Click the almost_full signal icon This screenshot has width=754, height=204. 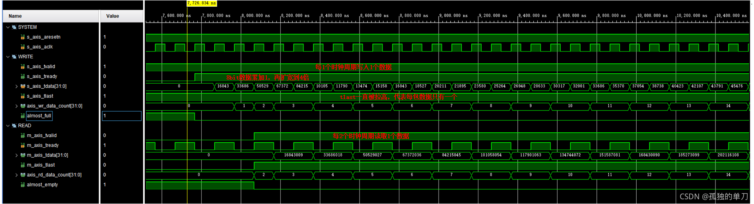pyautogui.click(x=23, y=116)
